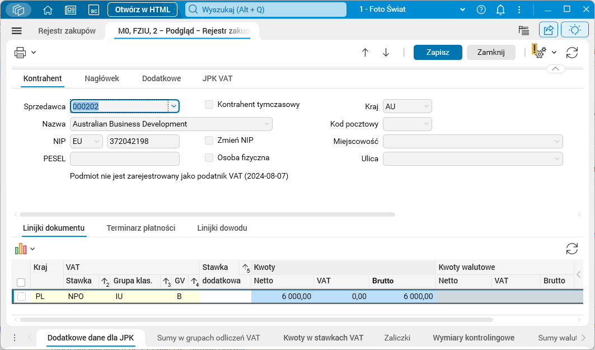Viewport: 595px width, 350px height.
Task: Open the bar chart icon above the grid
Action: (x=21, y=249)
